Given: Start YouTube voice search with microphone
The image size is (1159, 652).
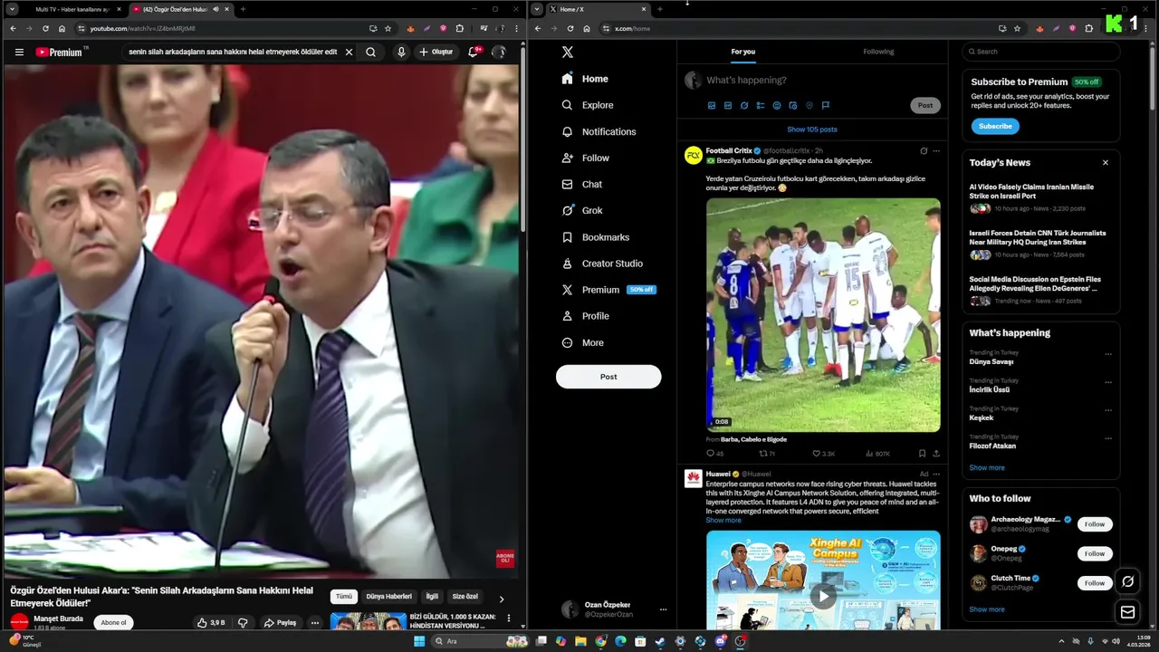Looking at the screenshot, I should point(401,53).
